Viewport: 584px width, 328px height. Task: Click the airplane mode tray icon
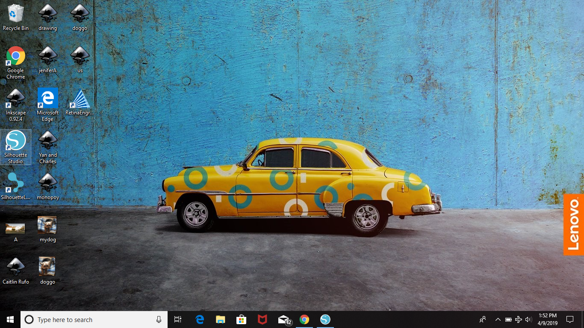point(519,319)
